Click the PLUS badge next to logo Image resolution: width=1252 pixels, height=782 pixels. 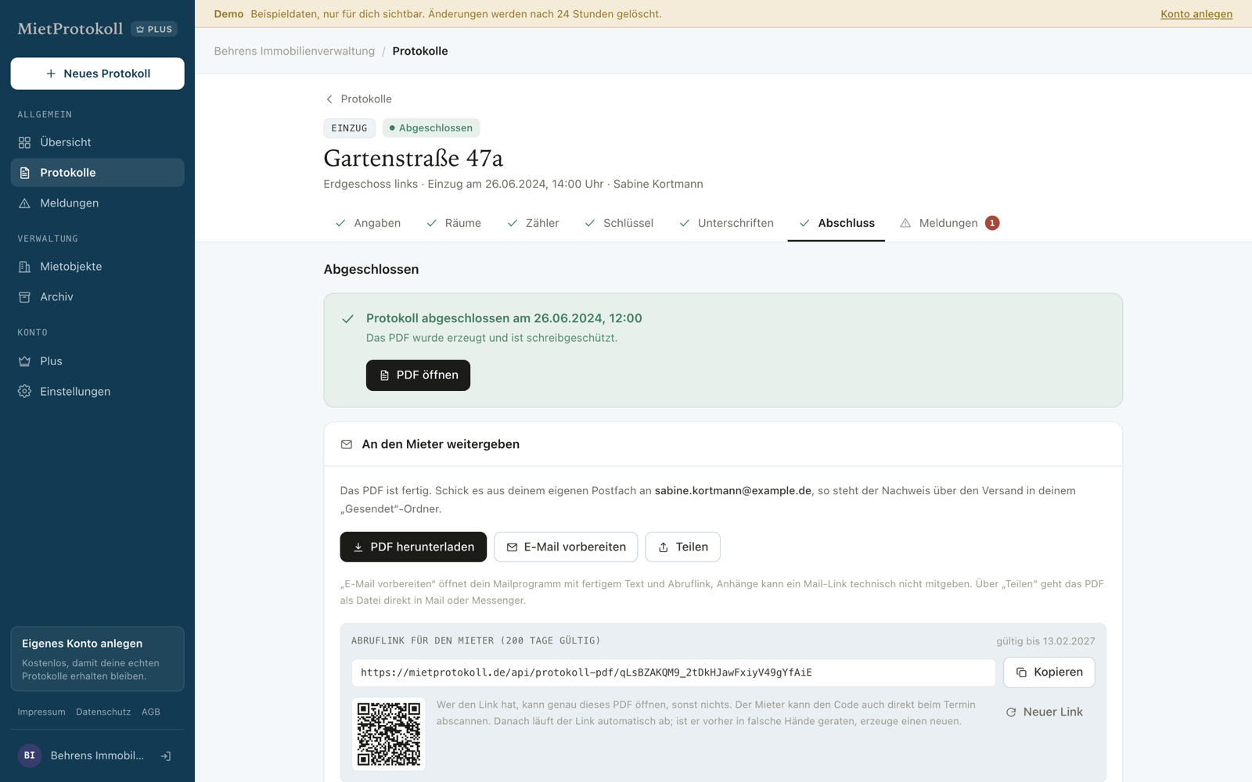(154, 29)
